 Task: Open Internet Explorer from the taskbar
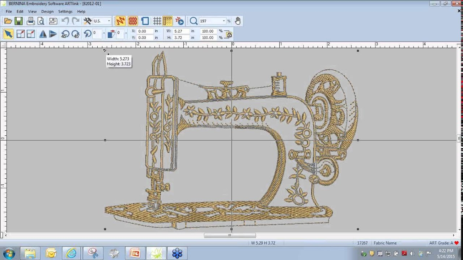71,253
